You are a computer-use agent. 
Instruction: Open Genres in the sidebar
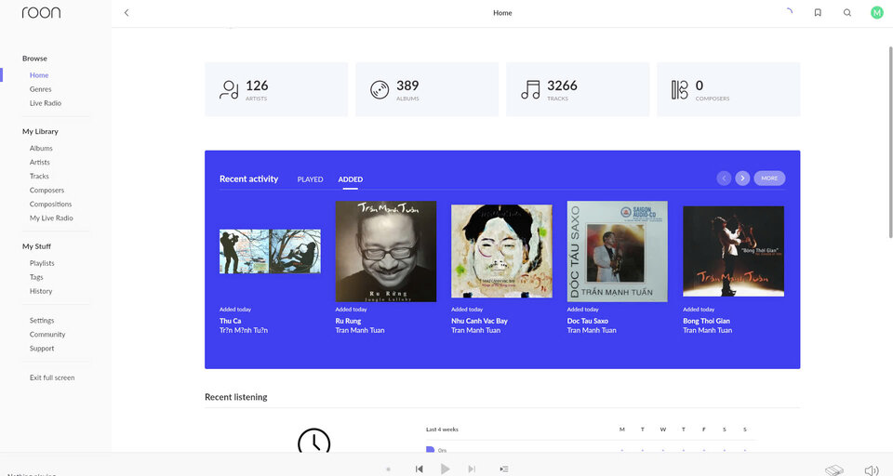click(x=40, y=89)
